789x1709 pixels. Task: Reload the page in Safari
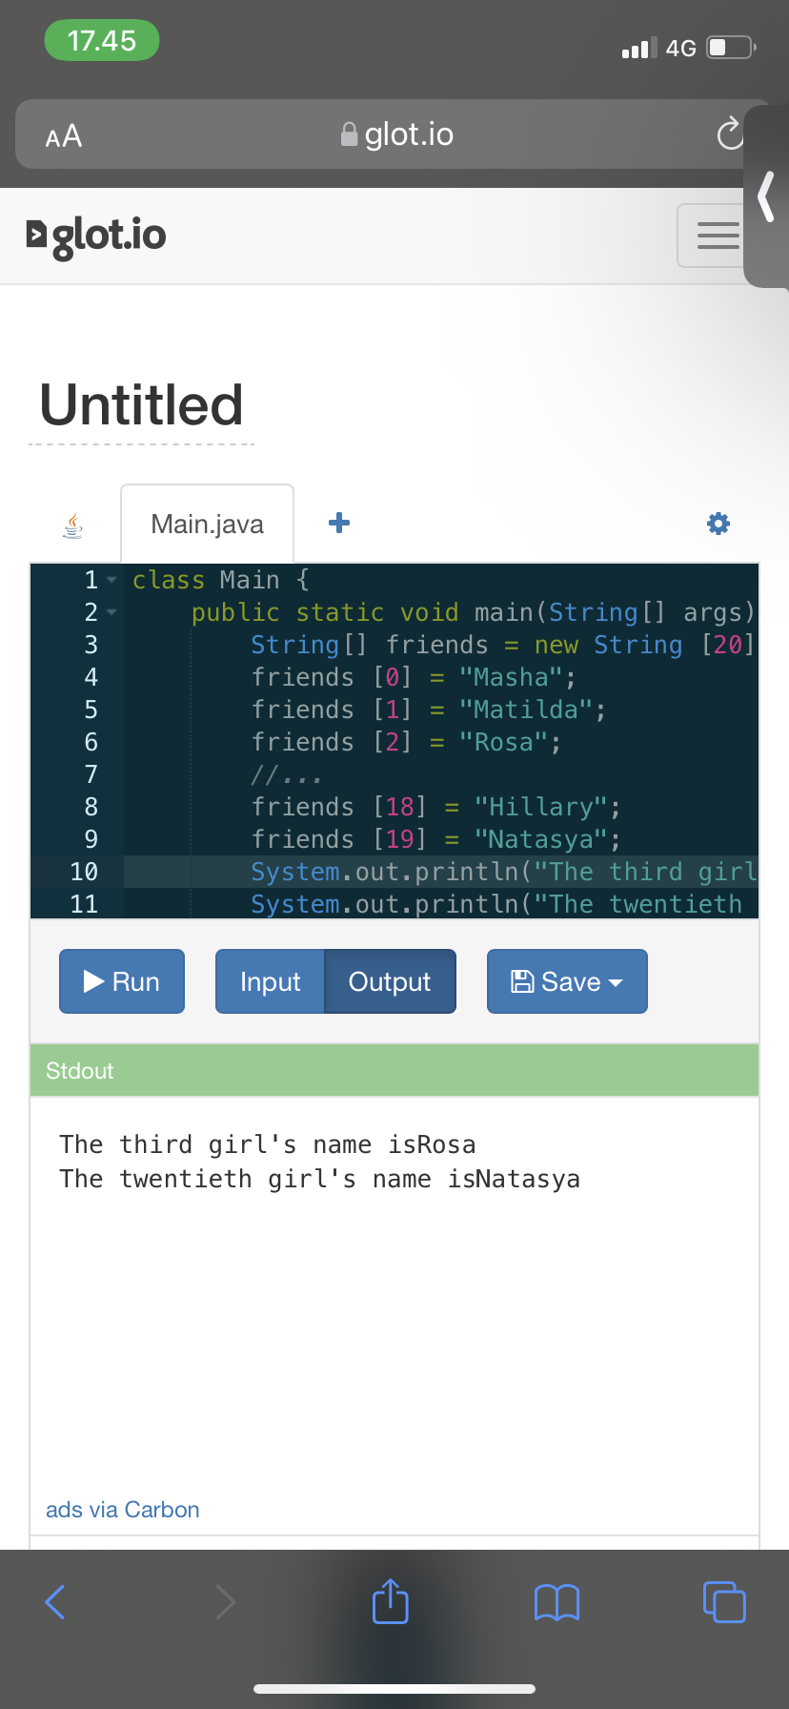(730, 134)
